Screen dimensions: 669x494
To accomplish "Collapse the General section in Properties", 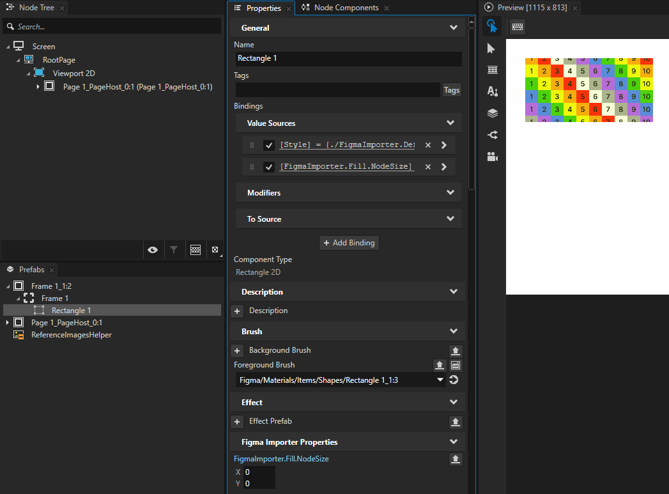I will tap(453, 27).
